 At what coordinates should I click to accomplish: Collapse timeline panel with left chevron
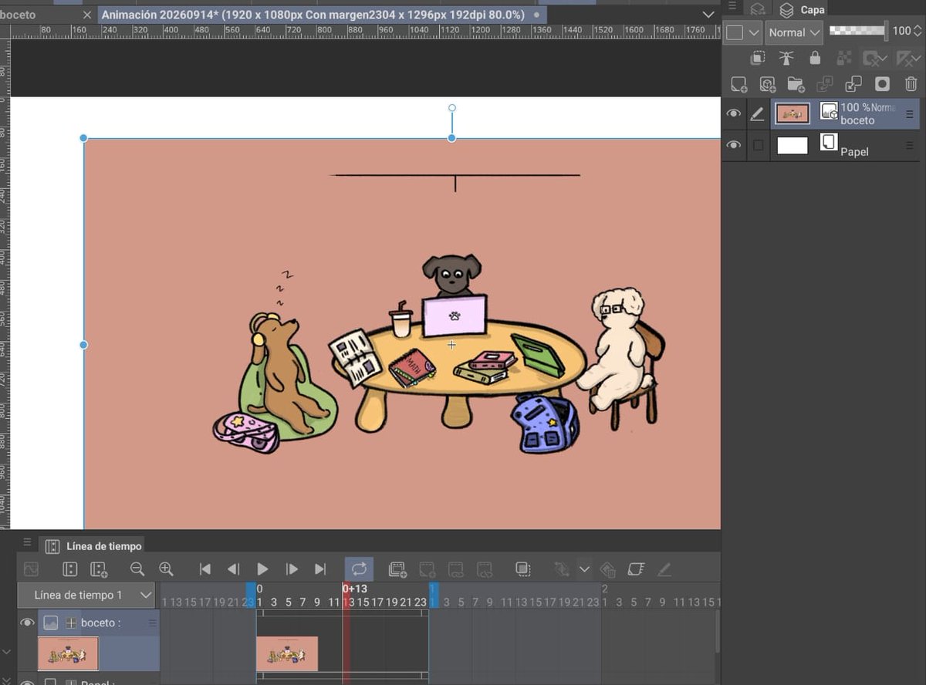pyautogui.click(x=7, y=652)
